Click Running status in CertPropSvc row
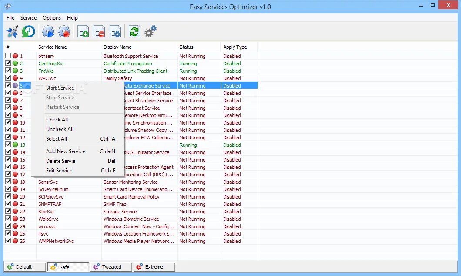The width and height of the screenshot is (461, 276). point(188,63)
